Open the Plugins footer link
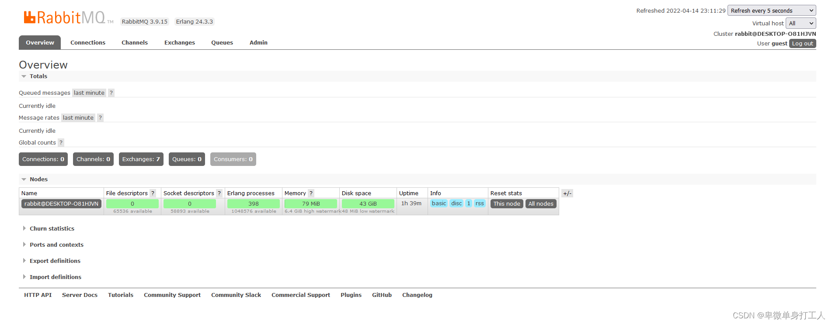 [x=351, y=295]
